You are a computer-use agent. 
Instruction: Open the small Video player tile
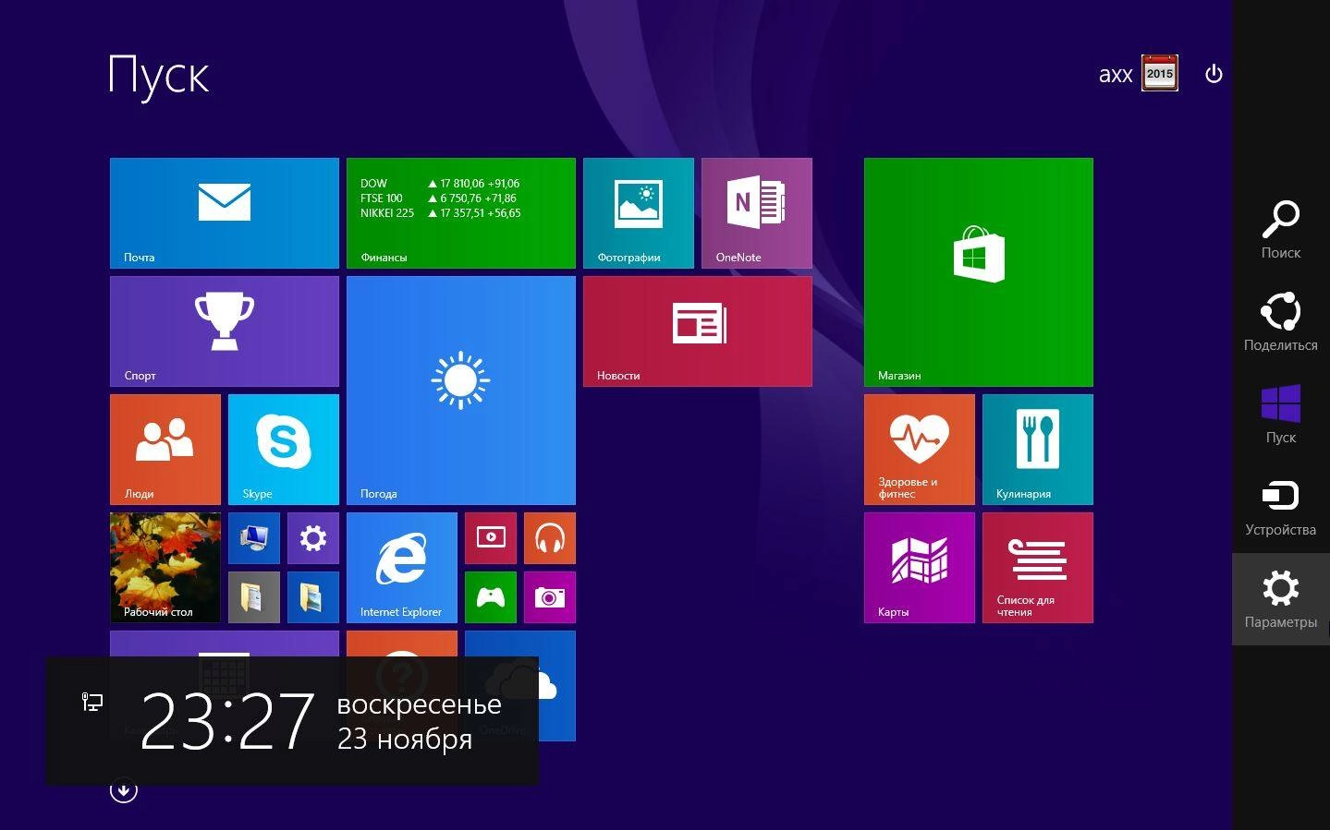[491, 538]
